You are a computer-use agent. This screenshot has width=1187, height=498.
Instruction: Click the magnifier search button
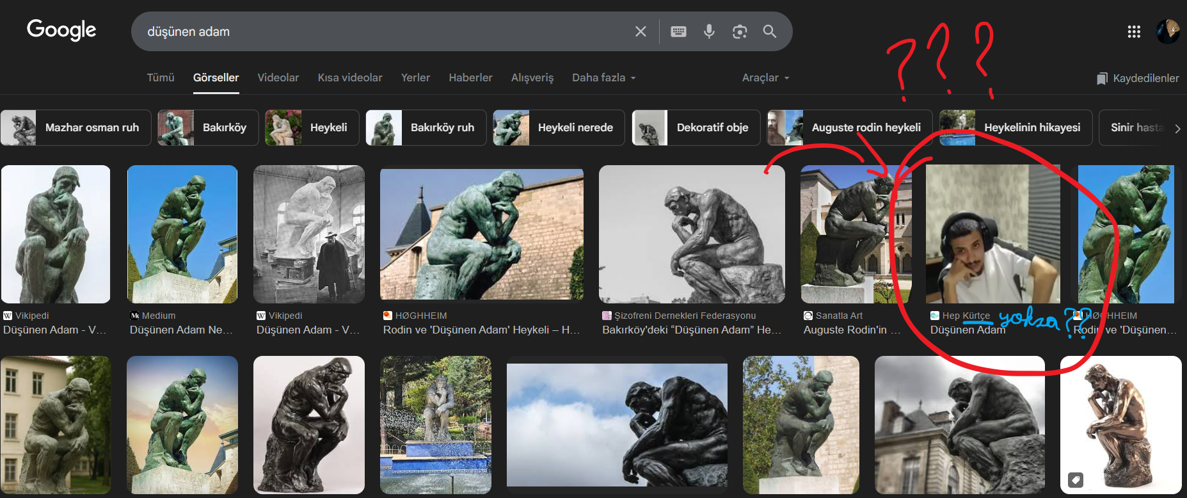point(770,31)
